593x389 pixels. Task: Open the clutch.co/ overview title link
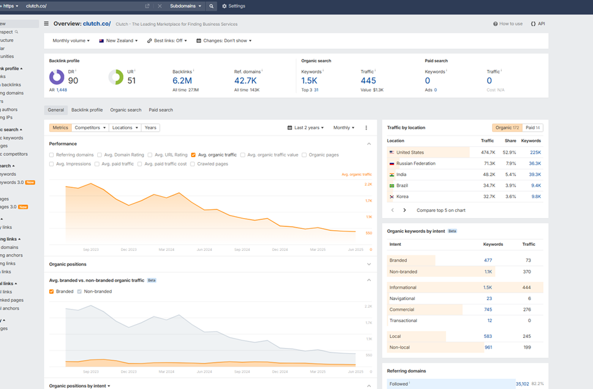[x=97, y=24]
